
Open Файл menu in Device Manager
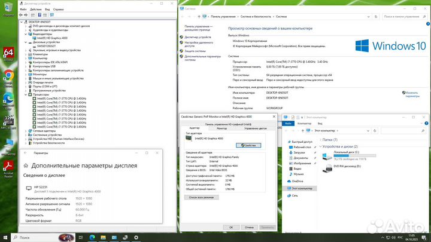pyautogui.click(x=23, y=10)
